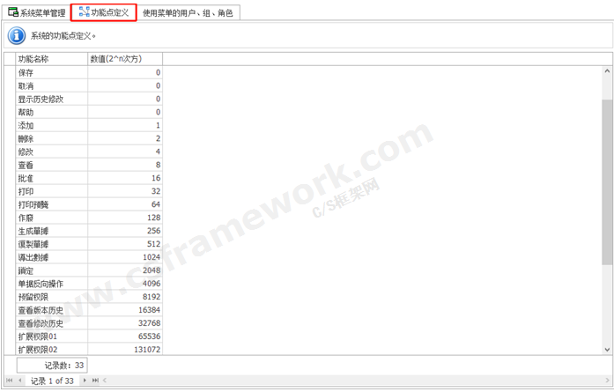Screen dimensions: 614x392
Task: Select the 取消 row
Action: click(89, 85)
